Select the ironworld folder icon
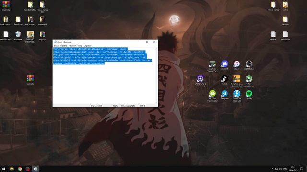Screen dimensions: 307x172 42,21
